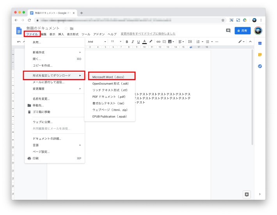Choose 名前を変更...
This screenshot has height=215, width=277.
pyautogui.click(x=55, y=99)
